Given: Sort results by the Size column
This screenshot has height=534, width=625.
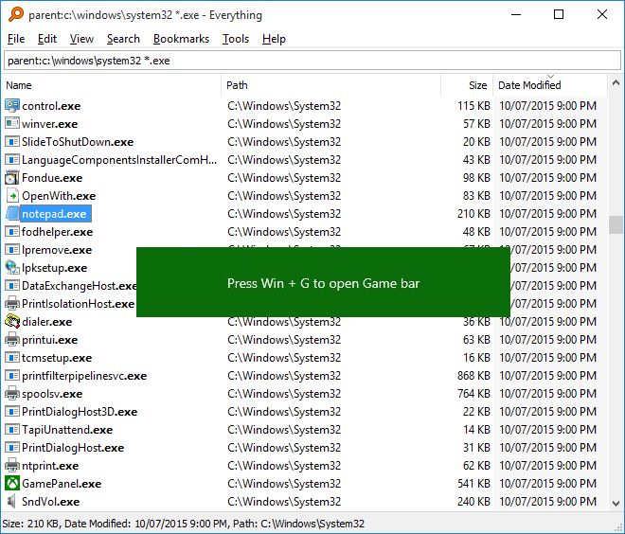Looking at the screenshot, I should click(467, 85).
